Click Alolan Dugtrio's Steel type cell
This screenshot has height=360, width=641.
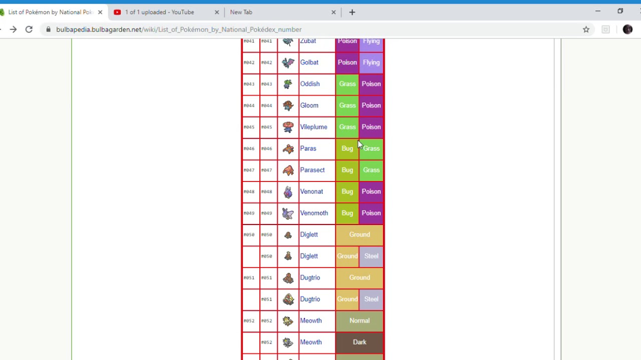pyautogui.click(x=371, y=299)
